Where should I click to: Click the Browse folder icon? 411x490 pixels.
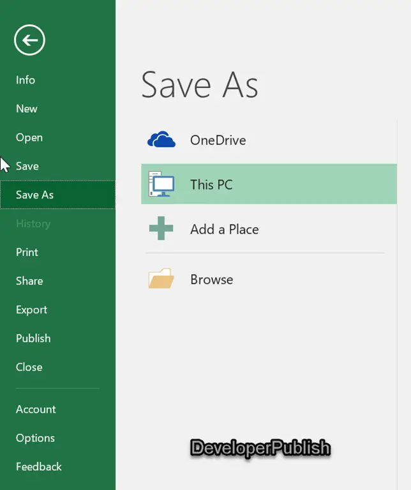pos(161,278)
